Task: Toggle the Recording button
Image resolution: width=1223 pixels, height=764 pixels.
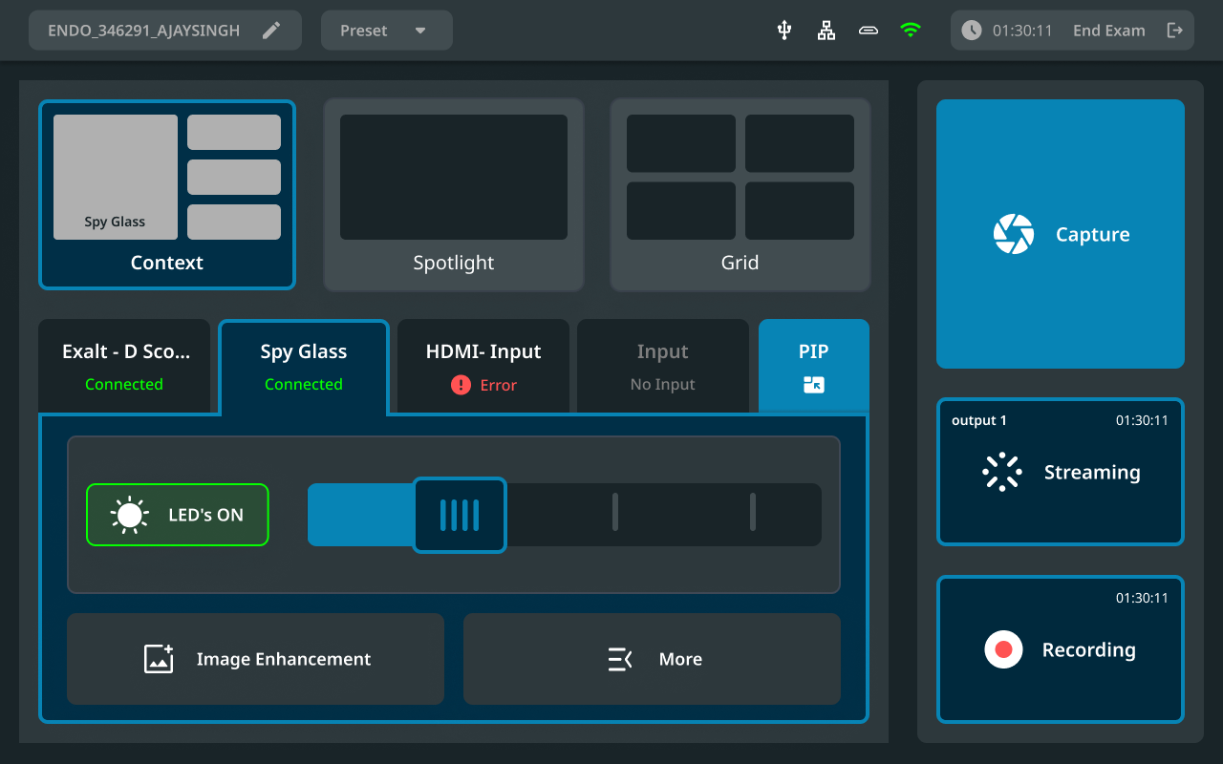Action: (1061, 649)
